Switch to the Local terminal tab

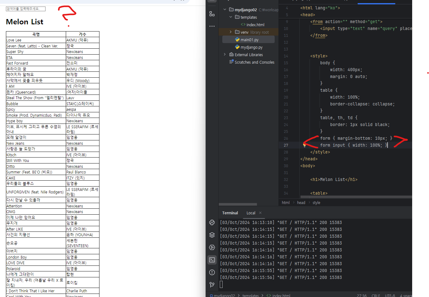pos(251,213)
